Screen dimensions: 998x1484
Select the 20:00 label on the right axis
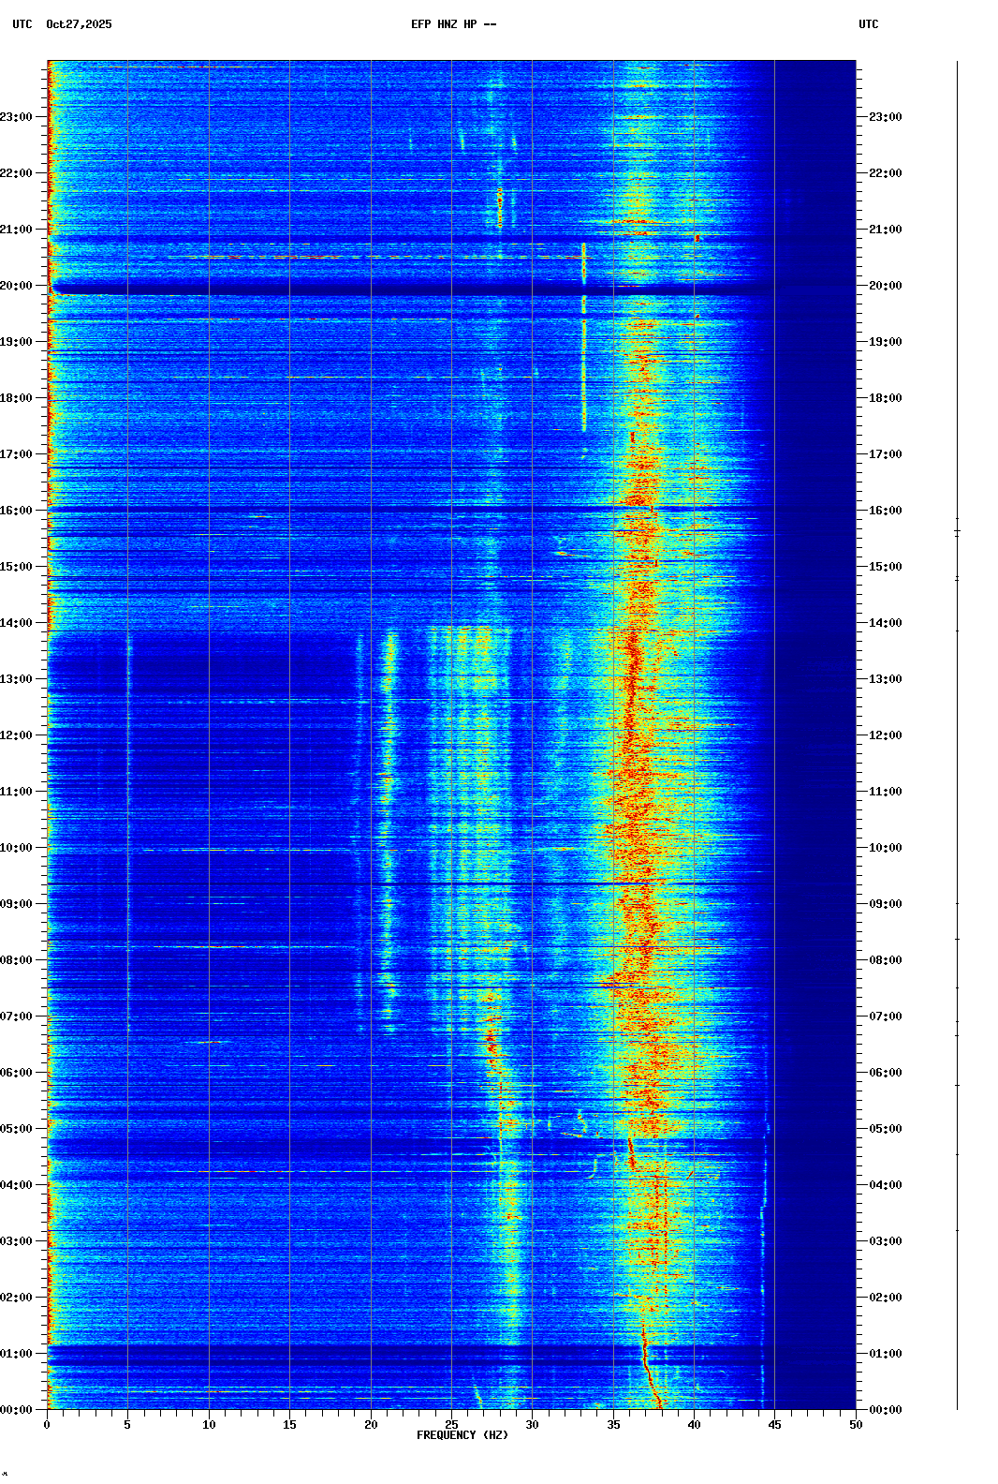[885, 286]
